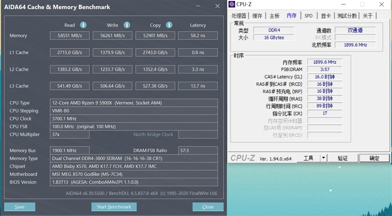Minimize the AIDA64 benchmark window
This screenshot has width=392, height=216.
pyautogui.click(x=198, y=6)
